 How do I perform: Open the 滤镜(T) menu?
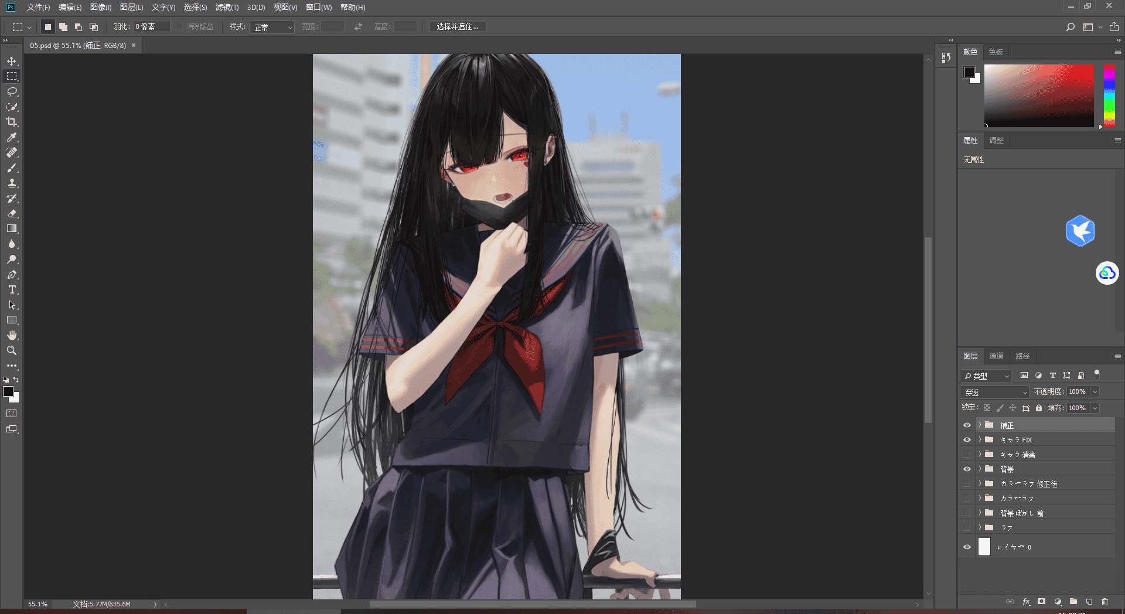click(x=227, y=7)
